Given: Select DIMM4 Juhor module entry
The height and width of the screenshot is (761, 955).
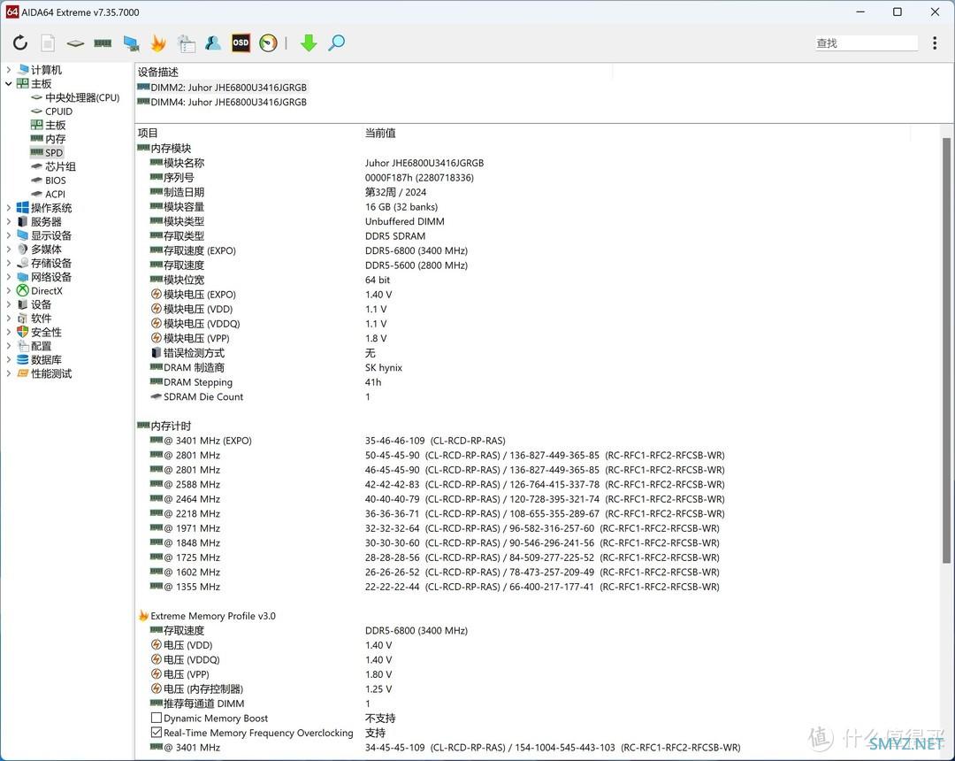Looking at the screenshot, I should 222,102.
